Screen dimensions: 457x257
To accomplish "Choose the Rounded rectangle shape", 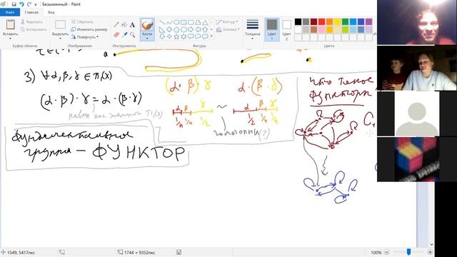I will (x=191, y=22).
